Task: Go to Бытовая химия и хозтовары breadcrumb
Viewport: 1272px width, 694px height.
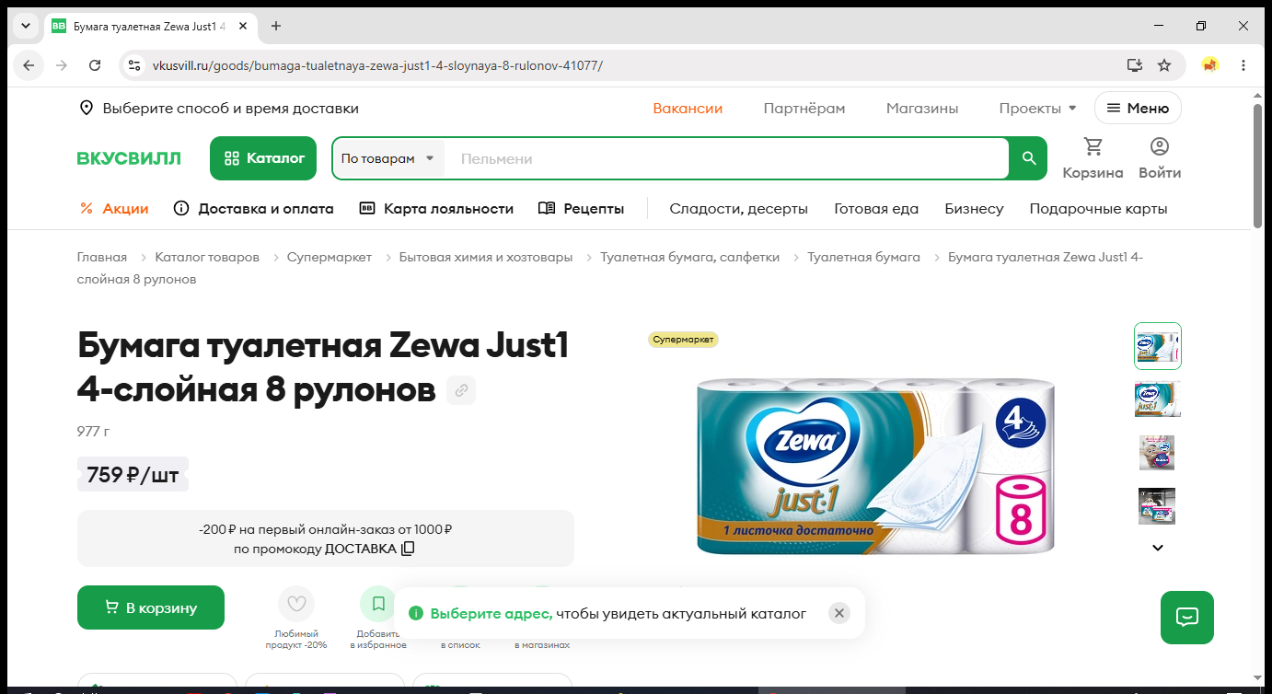Action: pos(486,258)
